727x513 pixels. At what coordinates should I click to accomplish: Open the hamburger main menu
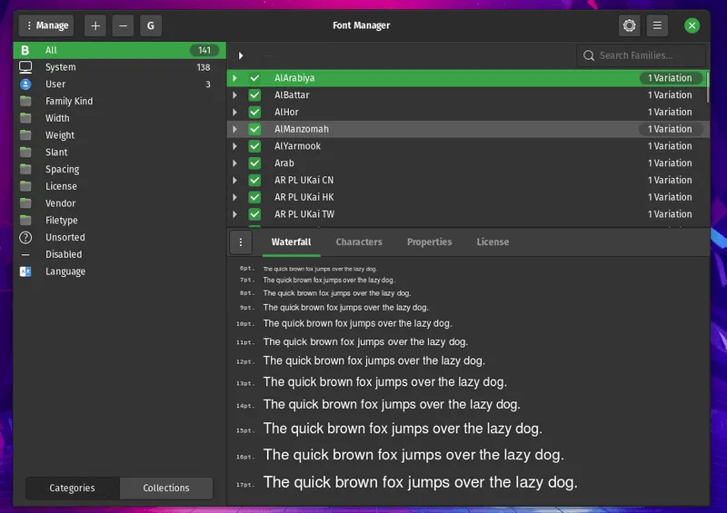point(657,25)
